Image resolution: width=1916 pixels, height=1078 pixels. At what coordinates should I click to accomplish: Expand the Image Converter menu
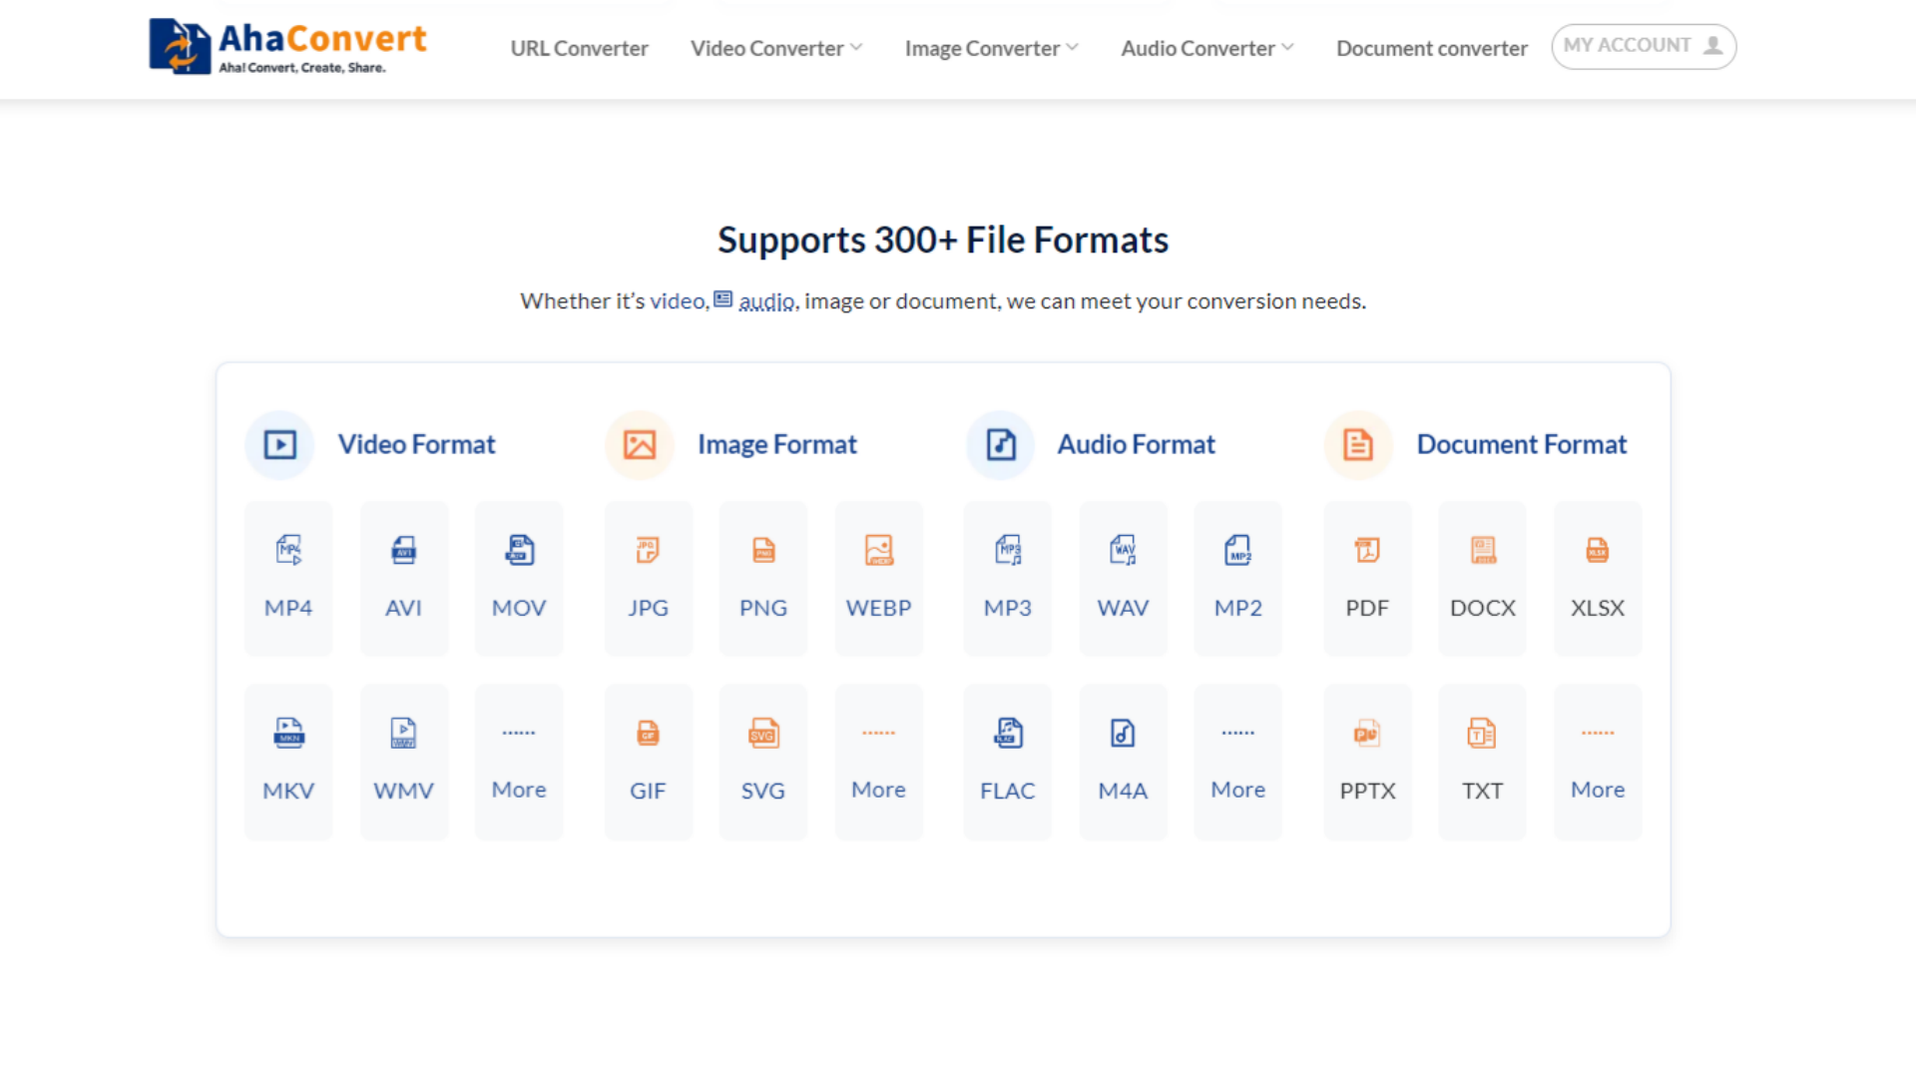(x=992, y=48)
